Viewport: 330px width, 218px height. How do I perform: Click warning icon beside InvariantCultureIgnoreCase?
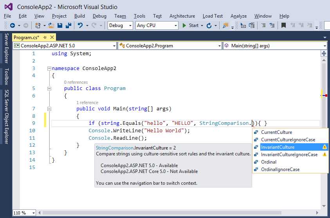click(x=325, y=154)
